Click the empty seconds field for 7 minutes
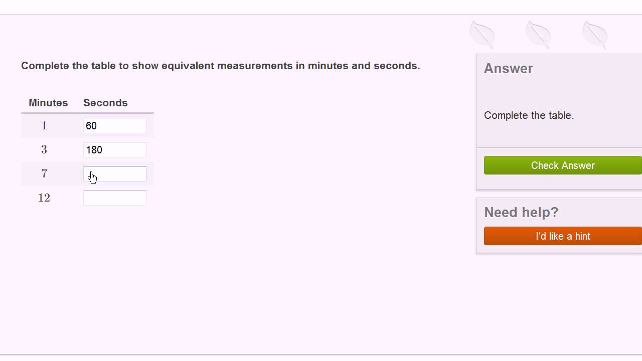 [x=114, y=174]
